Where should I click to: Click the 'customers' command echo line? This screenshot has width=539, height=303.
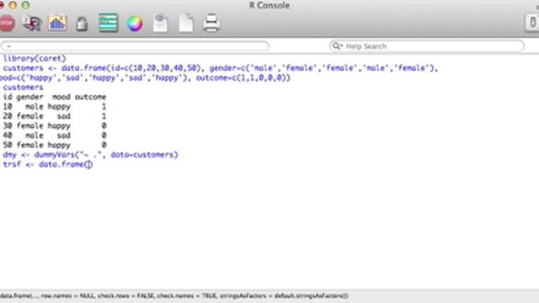point(23,88)
